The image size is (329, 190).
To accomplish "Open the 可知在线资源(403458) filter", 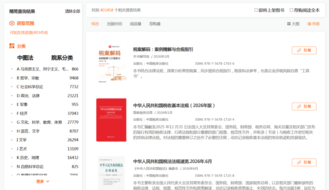I will click(x=29, y=33).
